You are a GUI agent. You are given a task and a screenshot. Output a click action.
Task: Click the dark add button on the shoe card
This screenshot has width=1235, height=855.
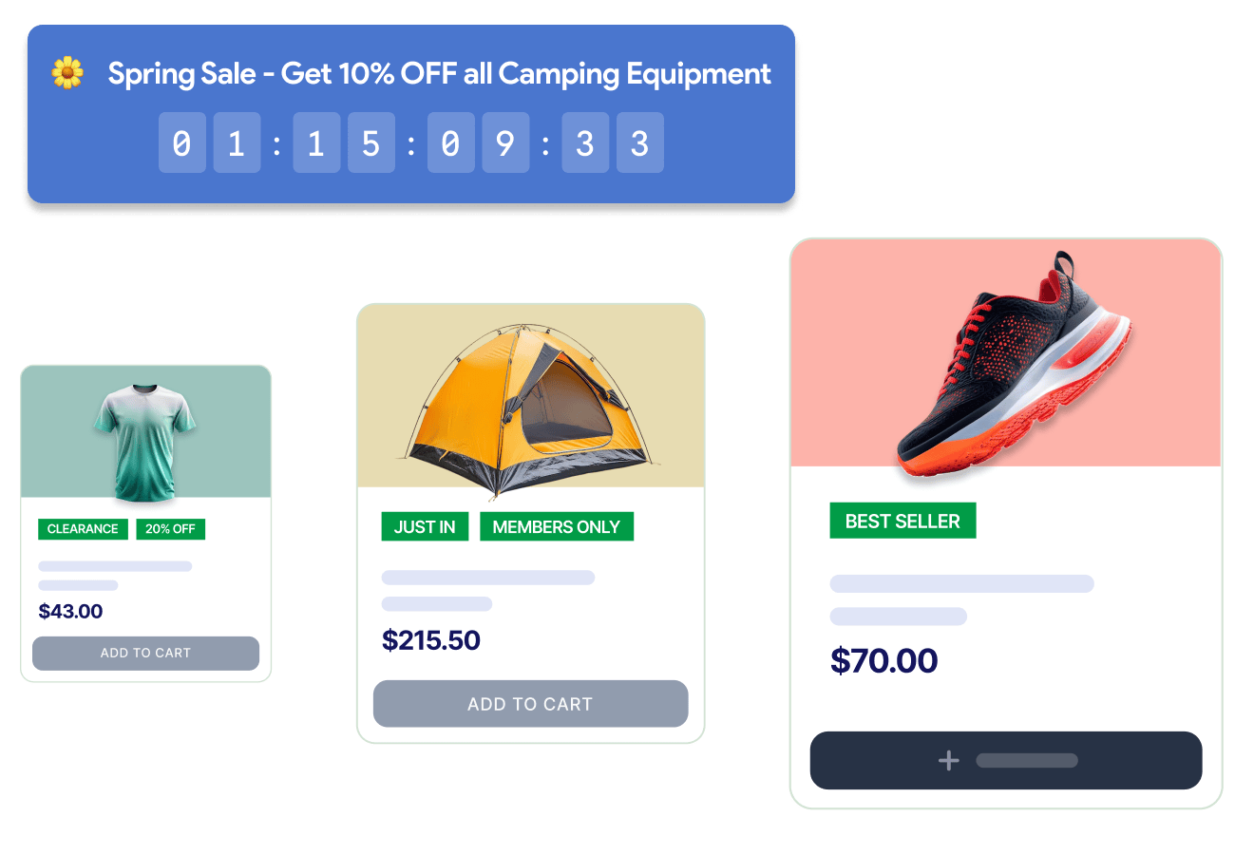pos(1006,760)
